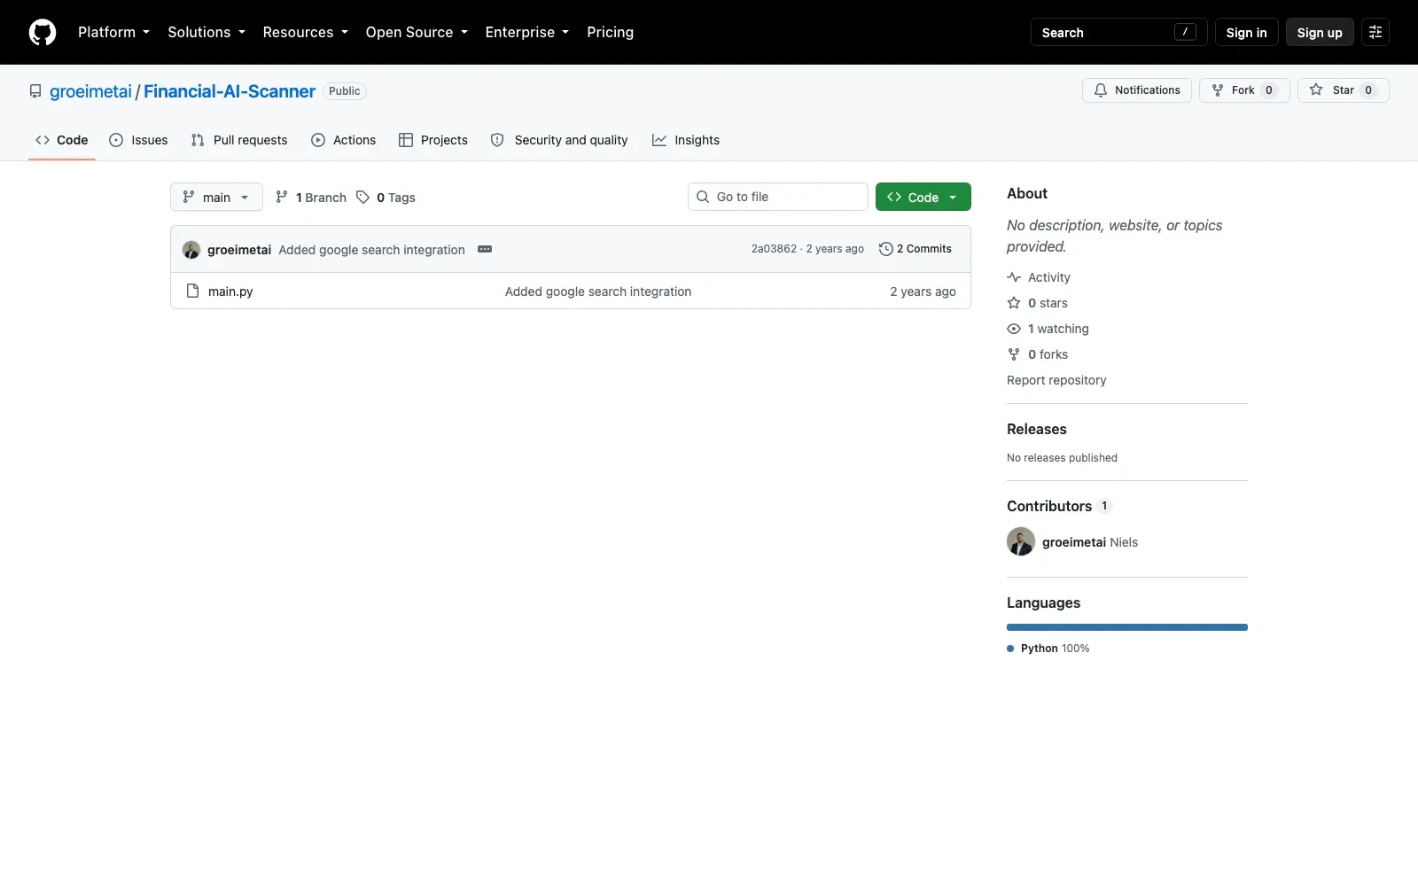Open the Contributors heading link

click(1059, 506)
